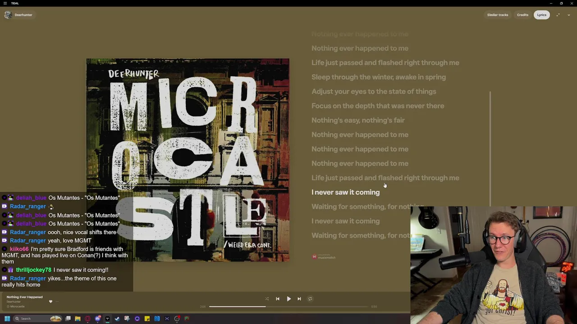
Task: Click the elapsed time 2:06 label
Action: pyautogui.click(x=203, y=306)
